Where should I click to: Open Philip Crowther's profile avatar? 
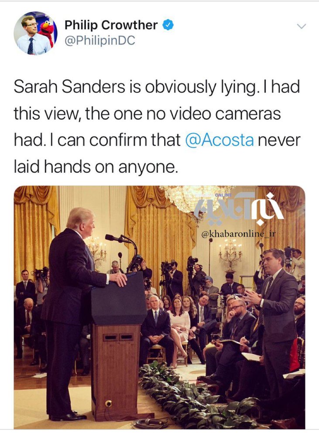[35, 33]
